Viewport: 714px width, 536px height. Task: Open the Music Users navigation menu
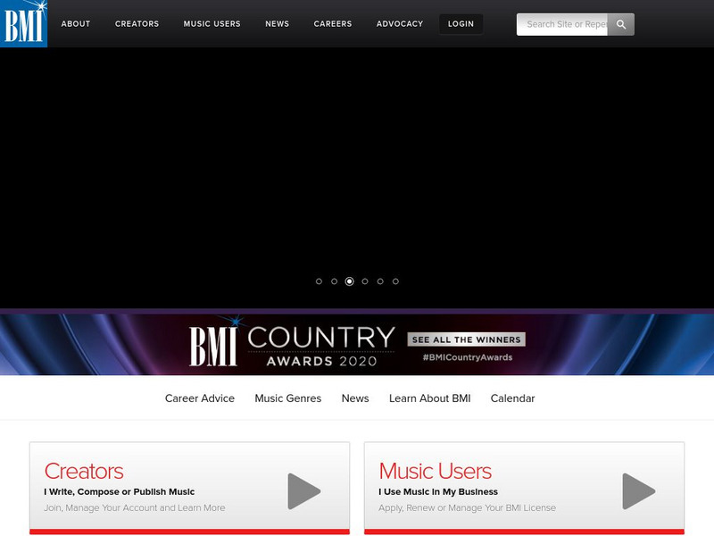[212, 24]
